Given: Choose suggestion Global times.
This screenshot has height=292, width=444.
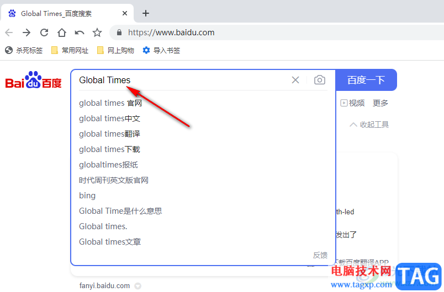Looking at the screenshot, I should 103,226.
